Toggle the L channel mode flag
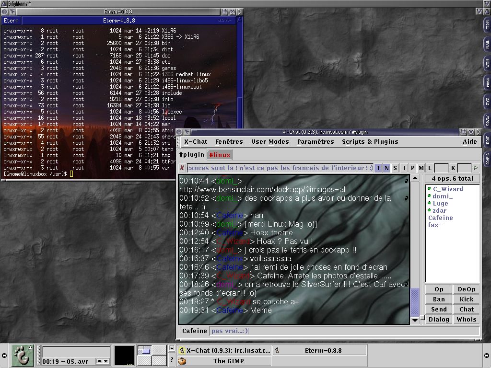This screenshot has height=368, width=491. [x=430, y=168]
